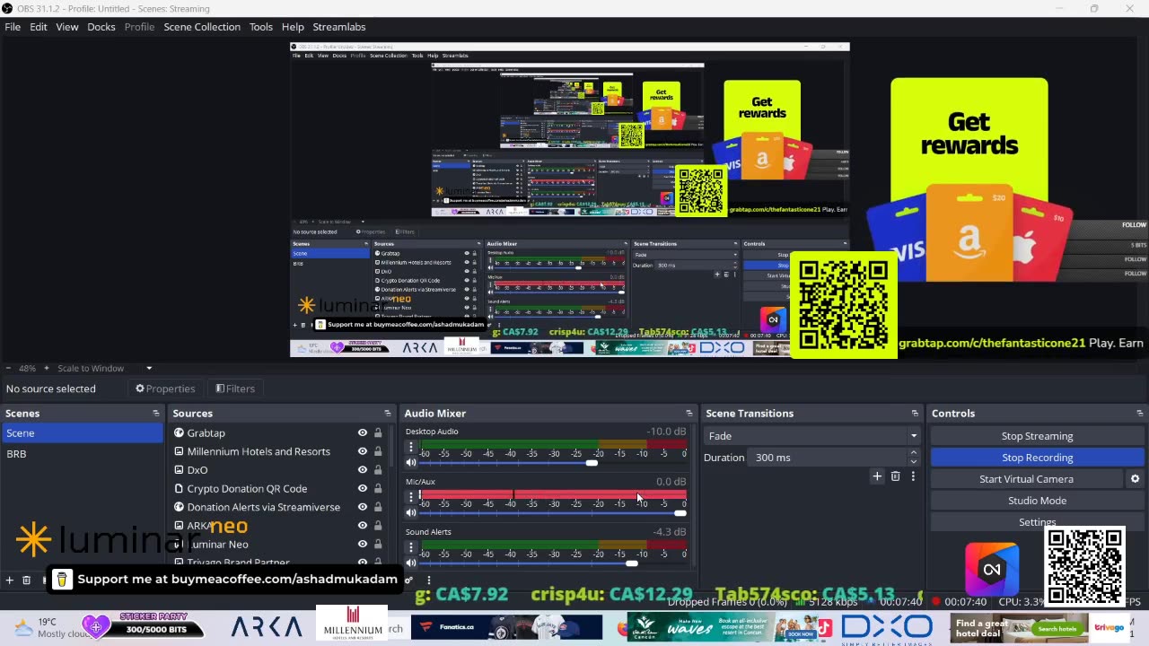Mute Desktop Audio speaker icon
This screenshot has width=1149, height=646.
411,463
